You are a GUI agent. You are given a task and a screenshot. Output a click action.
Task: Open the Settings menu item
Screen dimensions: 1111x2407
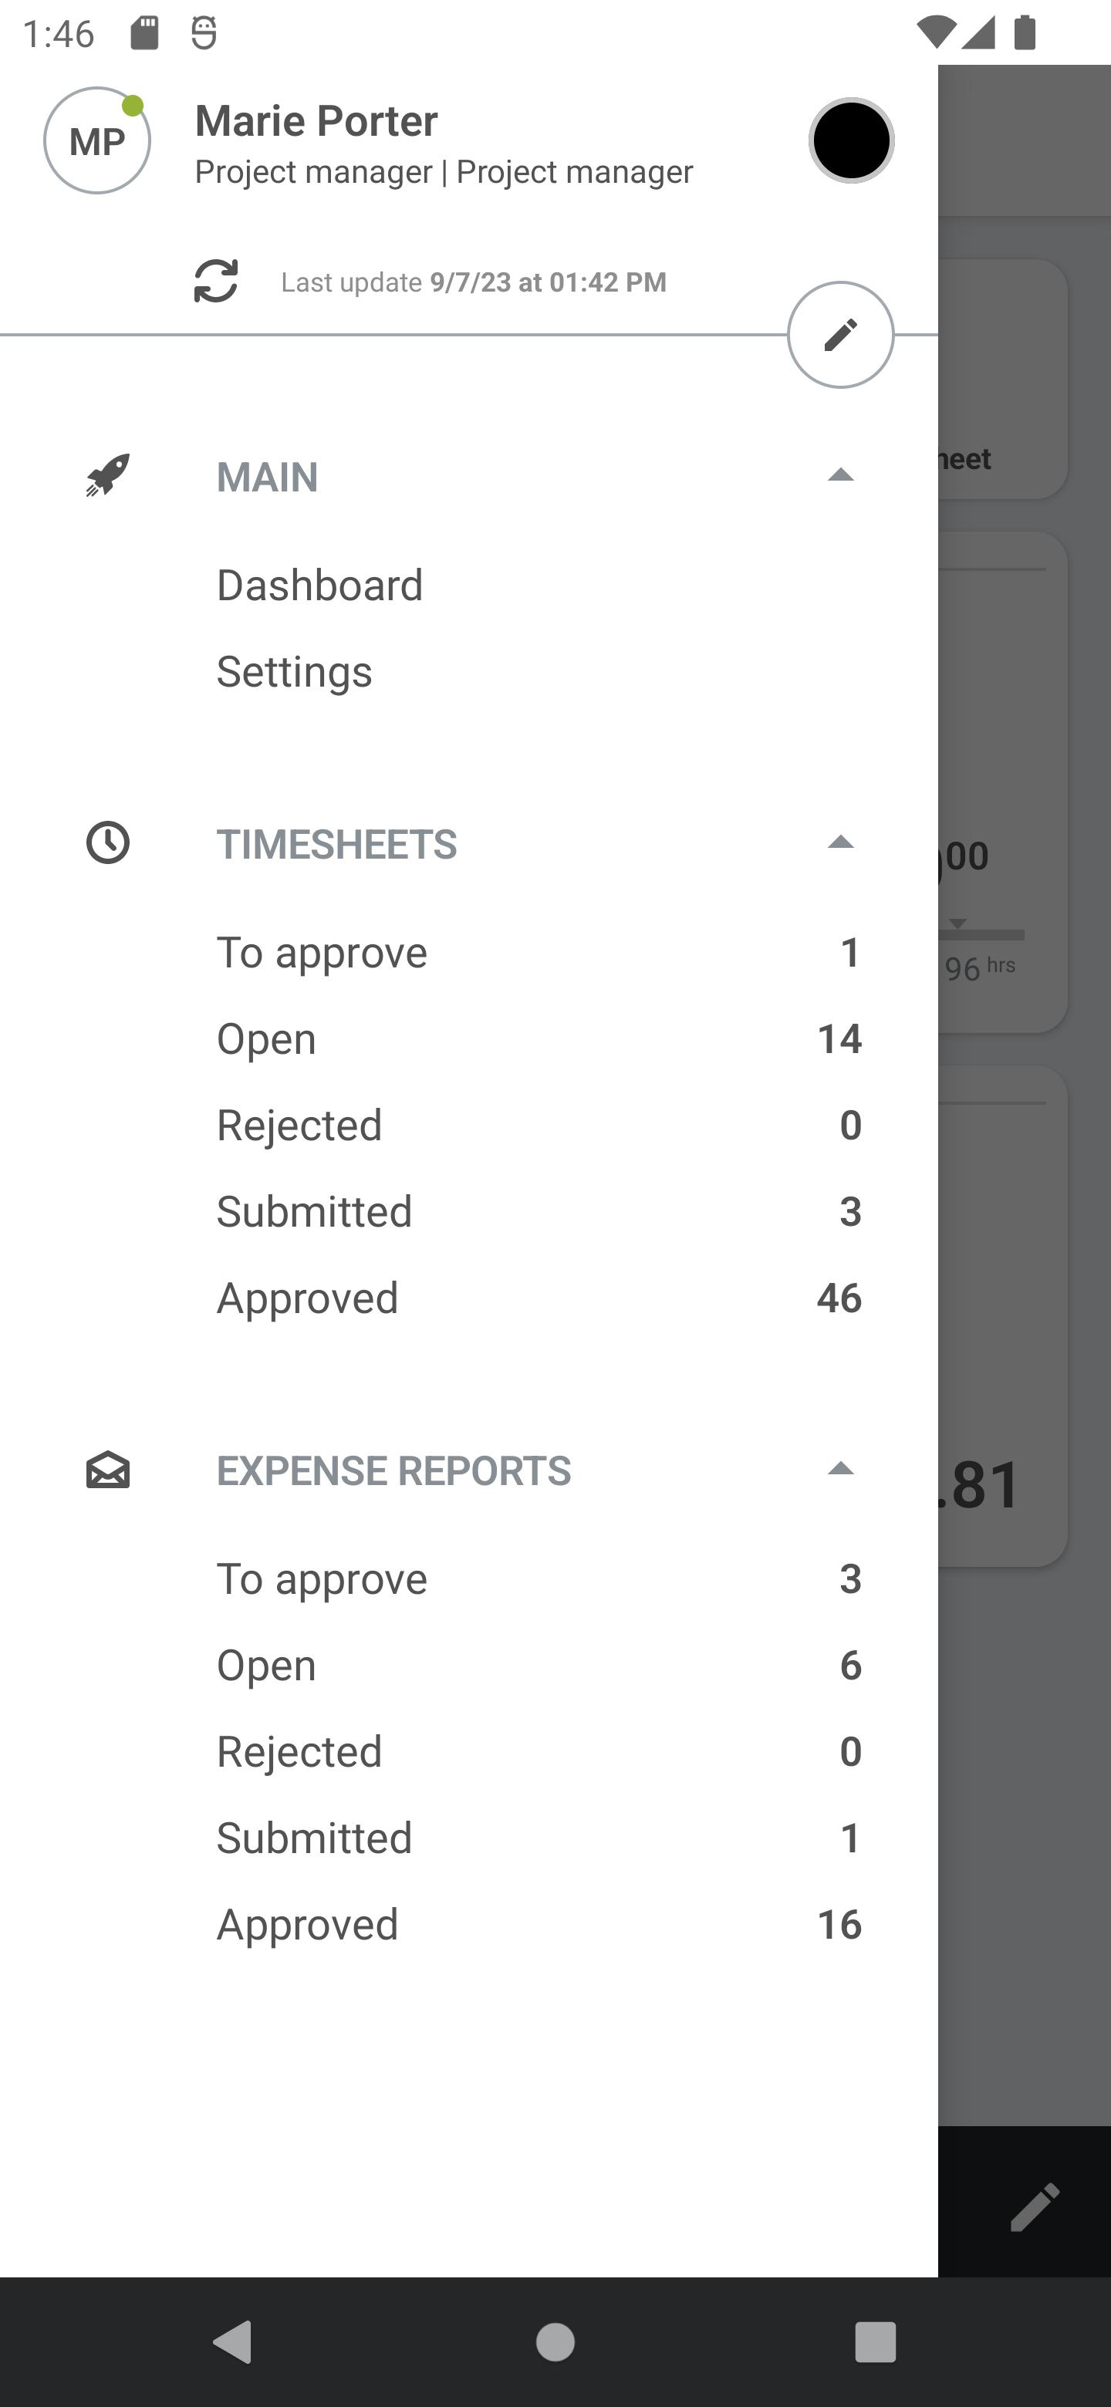(x=294, y=672)
